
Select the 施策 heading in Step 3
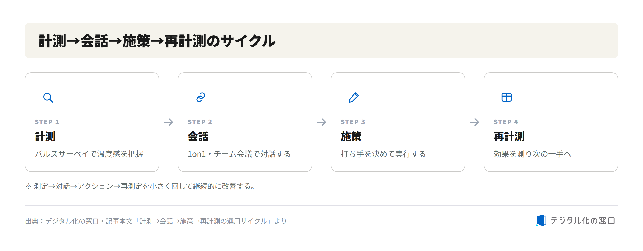[351, 137]
